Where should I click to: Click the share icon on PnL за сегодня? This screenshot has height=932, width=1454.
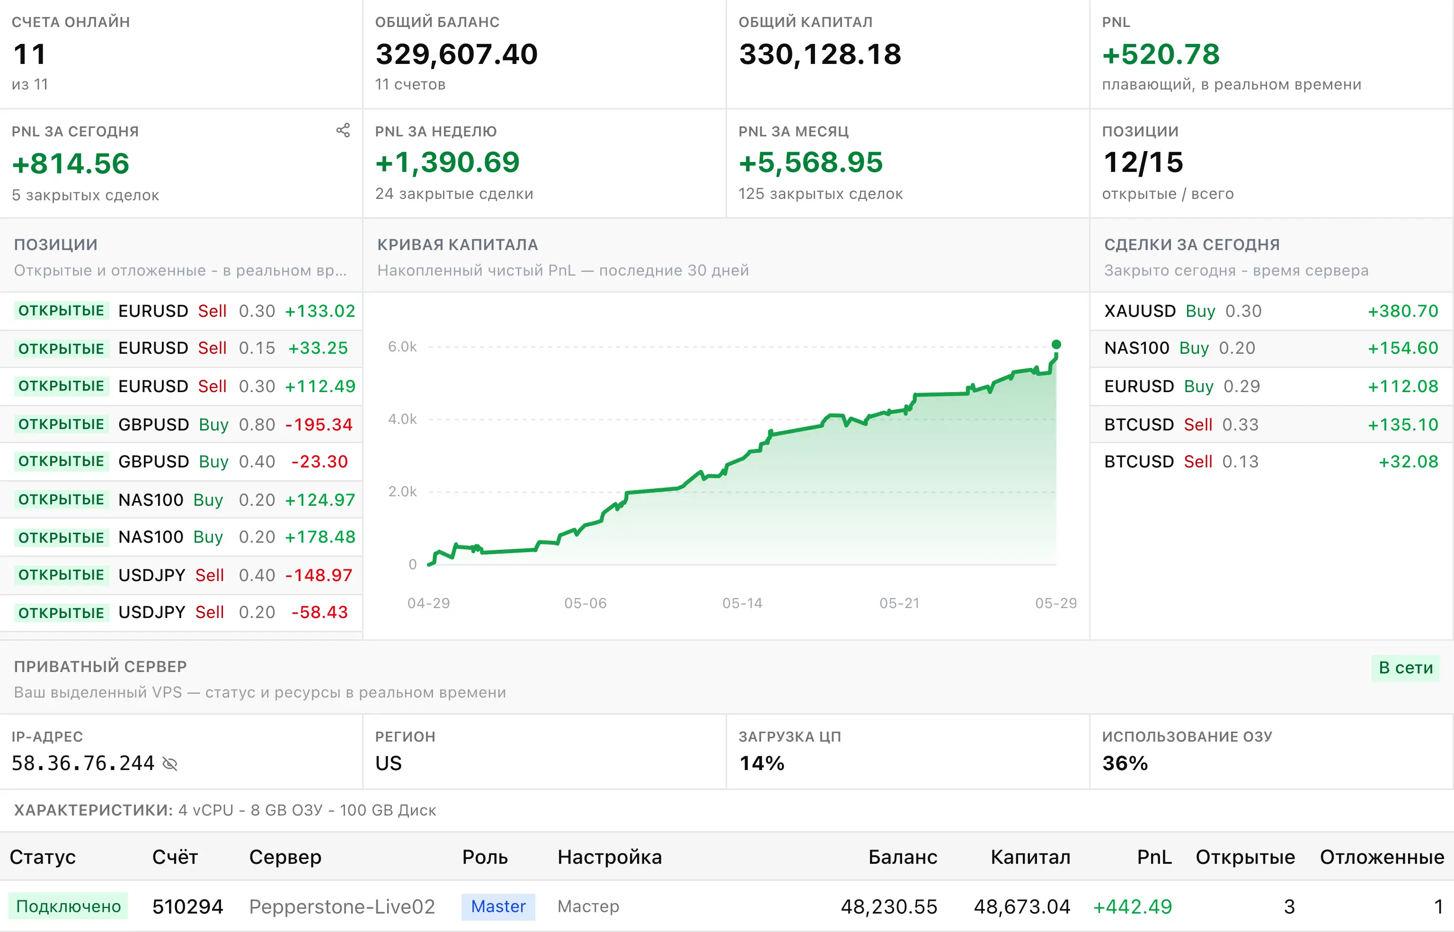pyautogui.click(x=343, y=130)
